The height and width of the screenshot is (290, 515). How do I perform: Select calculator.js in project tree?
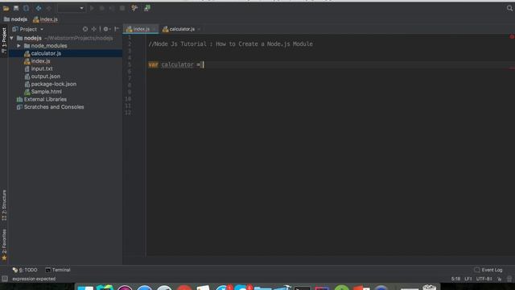click(46, 53)
